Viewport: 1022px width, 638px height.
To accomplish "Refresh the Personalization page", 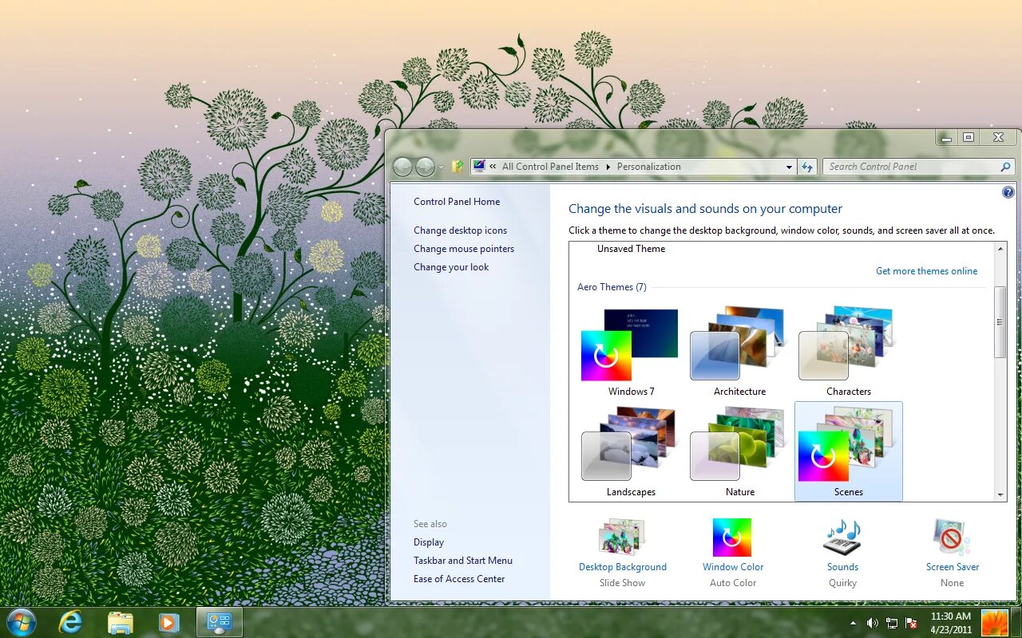I will coord(807,167).
